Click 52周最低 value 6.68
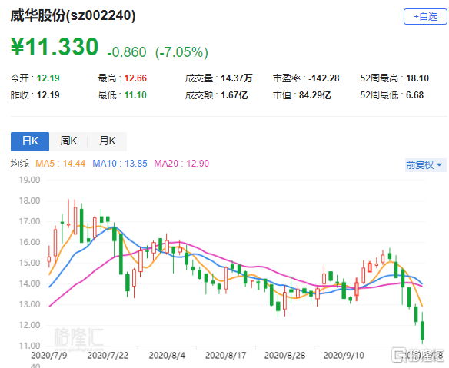This screenshot has width=449, height=368. [415, 95]
